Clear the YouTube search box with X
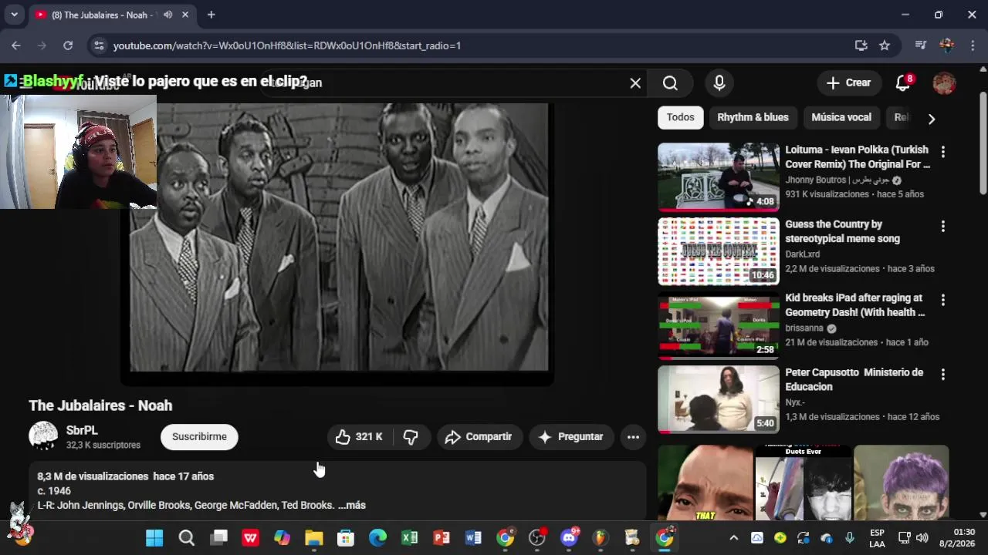 point(635,82)
